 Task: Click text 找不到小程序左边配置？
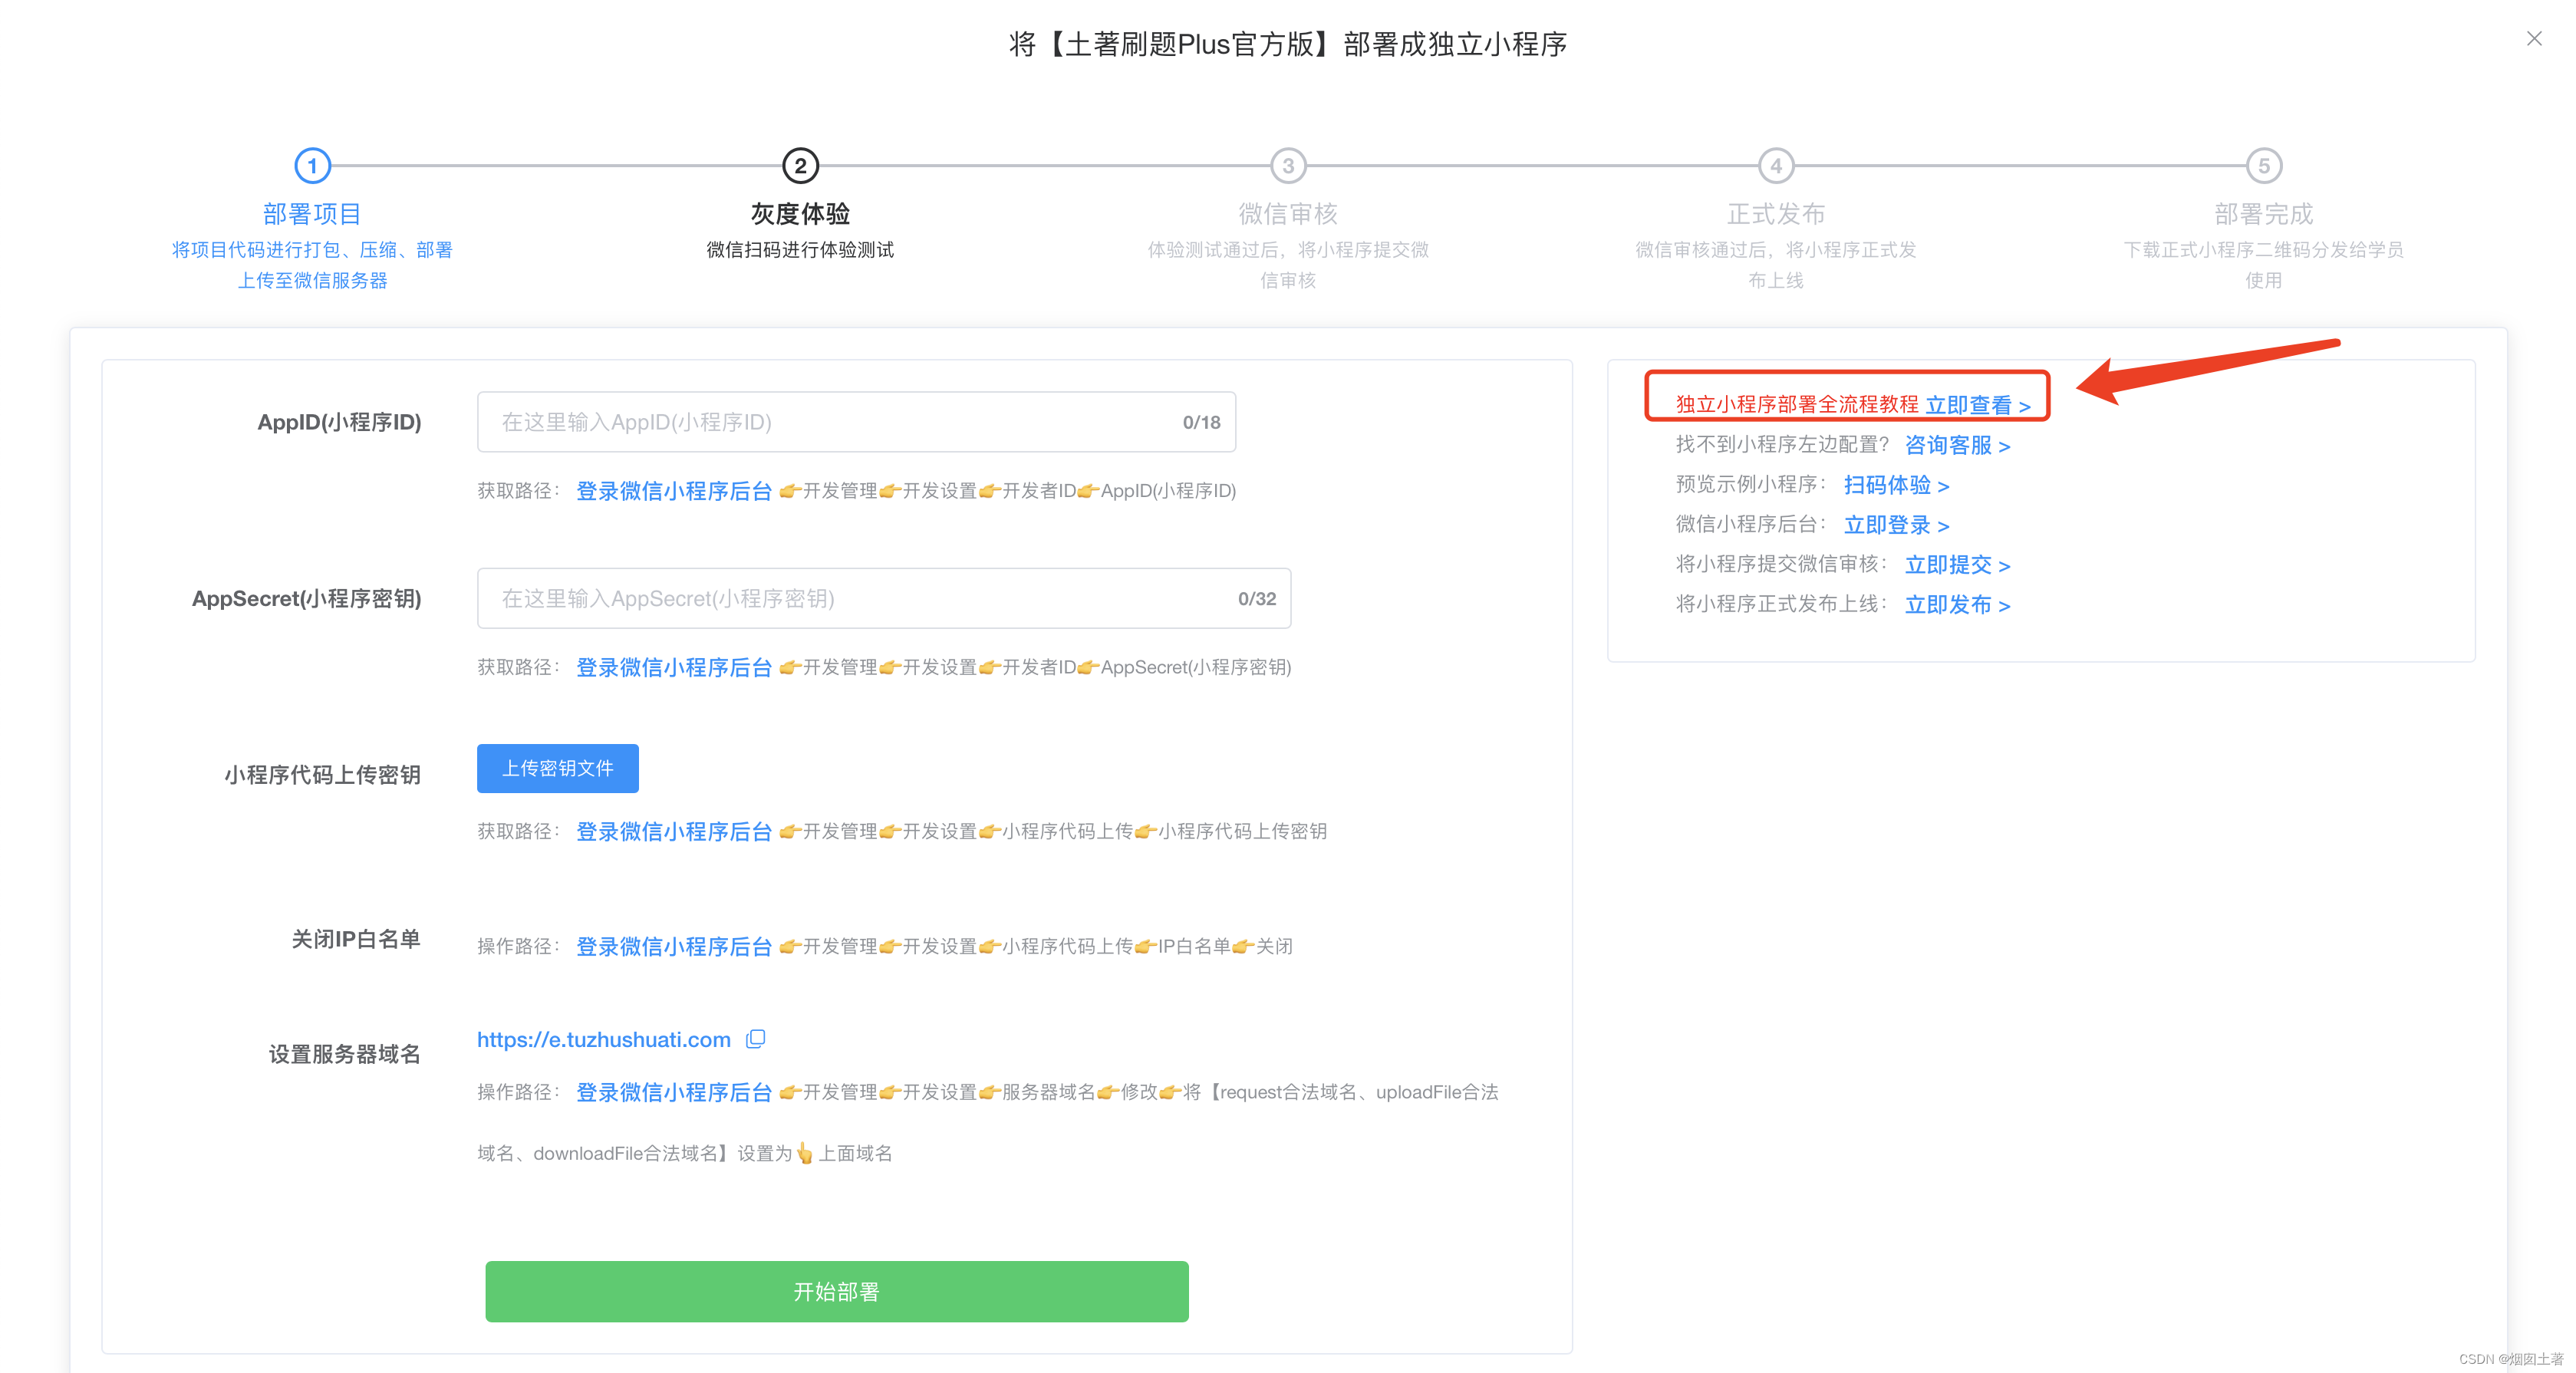click(1783, 444)
